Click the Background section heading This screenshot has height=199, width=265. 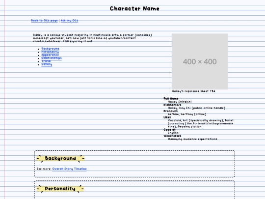[60, 159]
